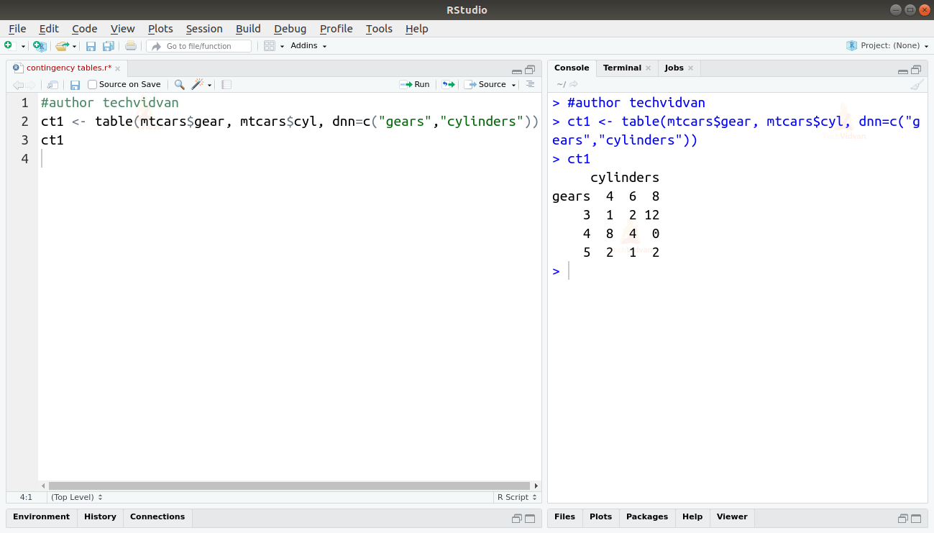Viewport: 934px width, 533px height.
Task: Open the R Script file type dropdown
Action: click(x=516, y=496)
